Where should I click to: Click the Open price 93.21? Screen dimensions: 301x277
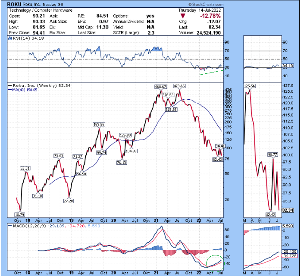tap(39, 16)
